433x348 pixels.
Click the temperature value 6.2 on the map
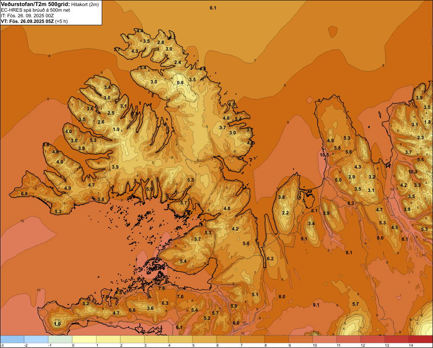pos(270,259)
